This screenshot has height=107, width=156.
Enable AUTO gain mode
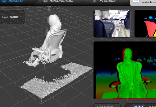(x=139, y=106)
